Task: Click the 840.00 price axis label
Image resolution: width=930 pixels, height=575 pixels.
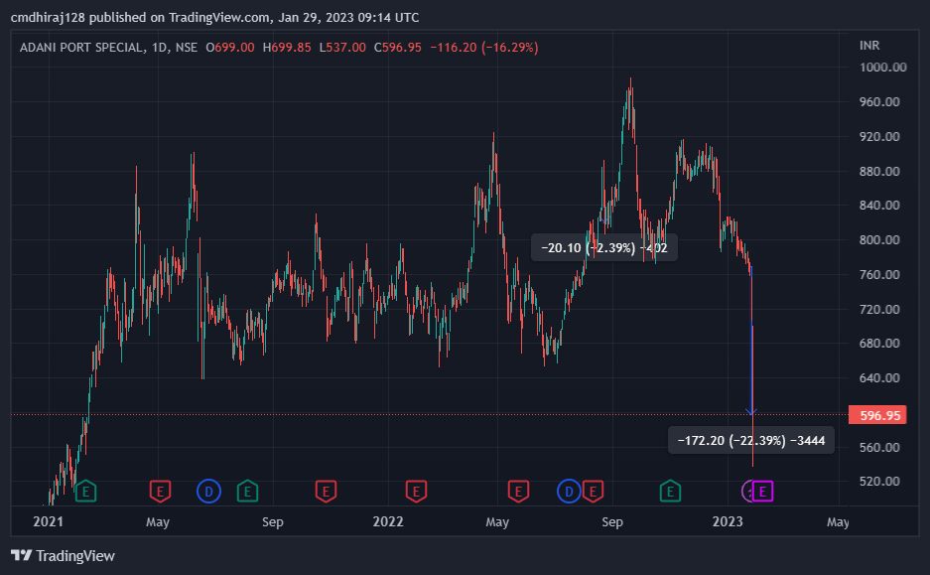Action: pos(879,206)
